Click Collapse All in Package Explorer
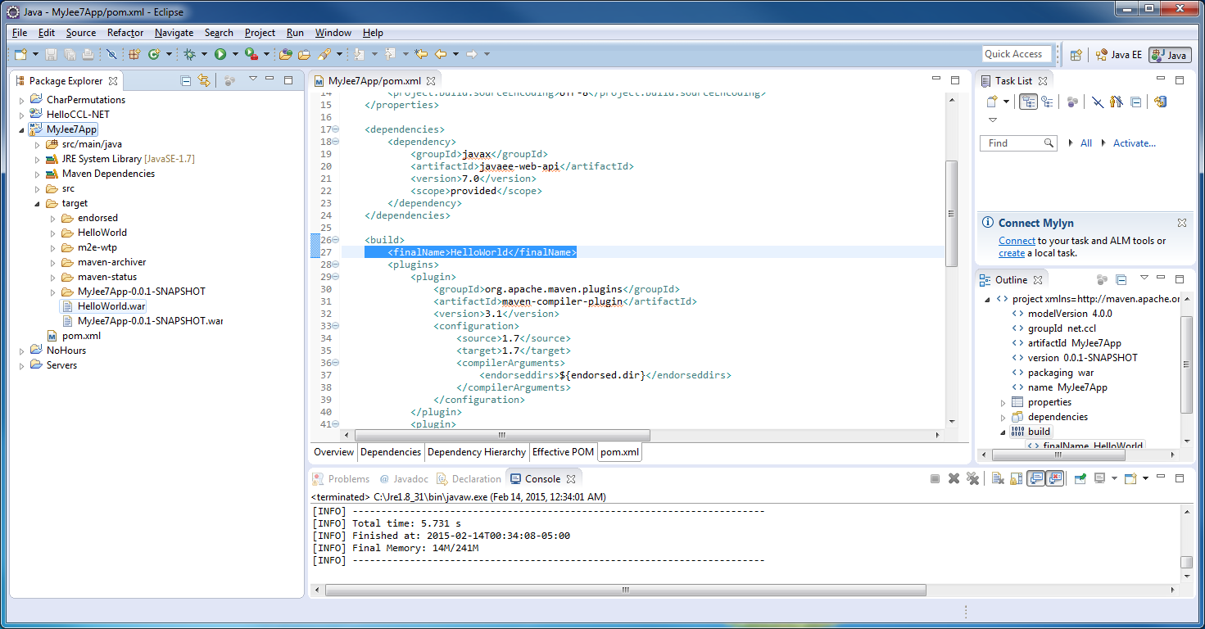Image resolution: width=1205 pixels, height=629 pixels. pos(186,80)
